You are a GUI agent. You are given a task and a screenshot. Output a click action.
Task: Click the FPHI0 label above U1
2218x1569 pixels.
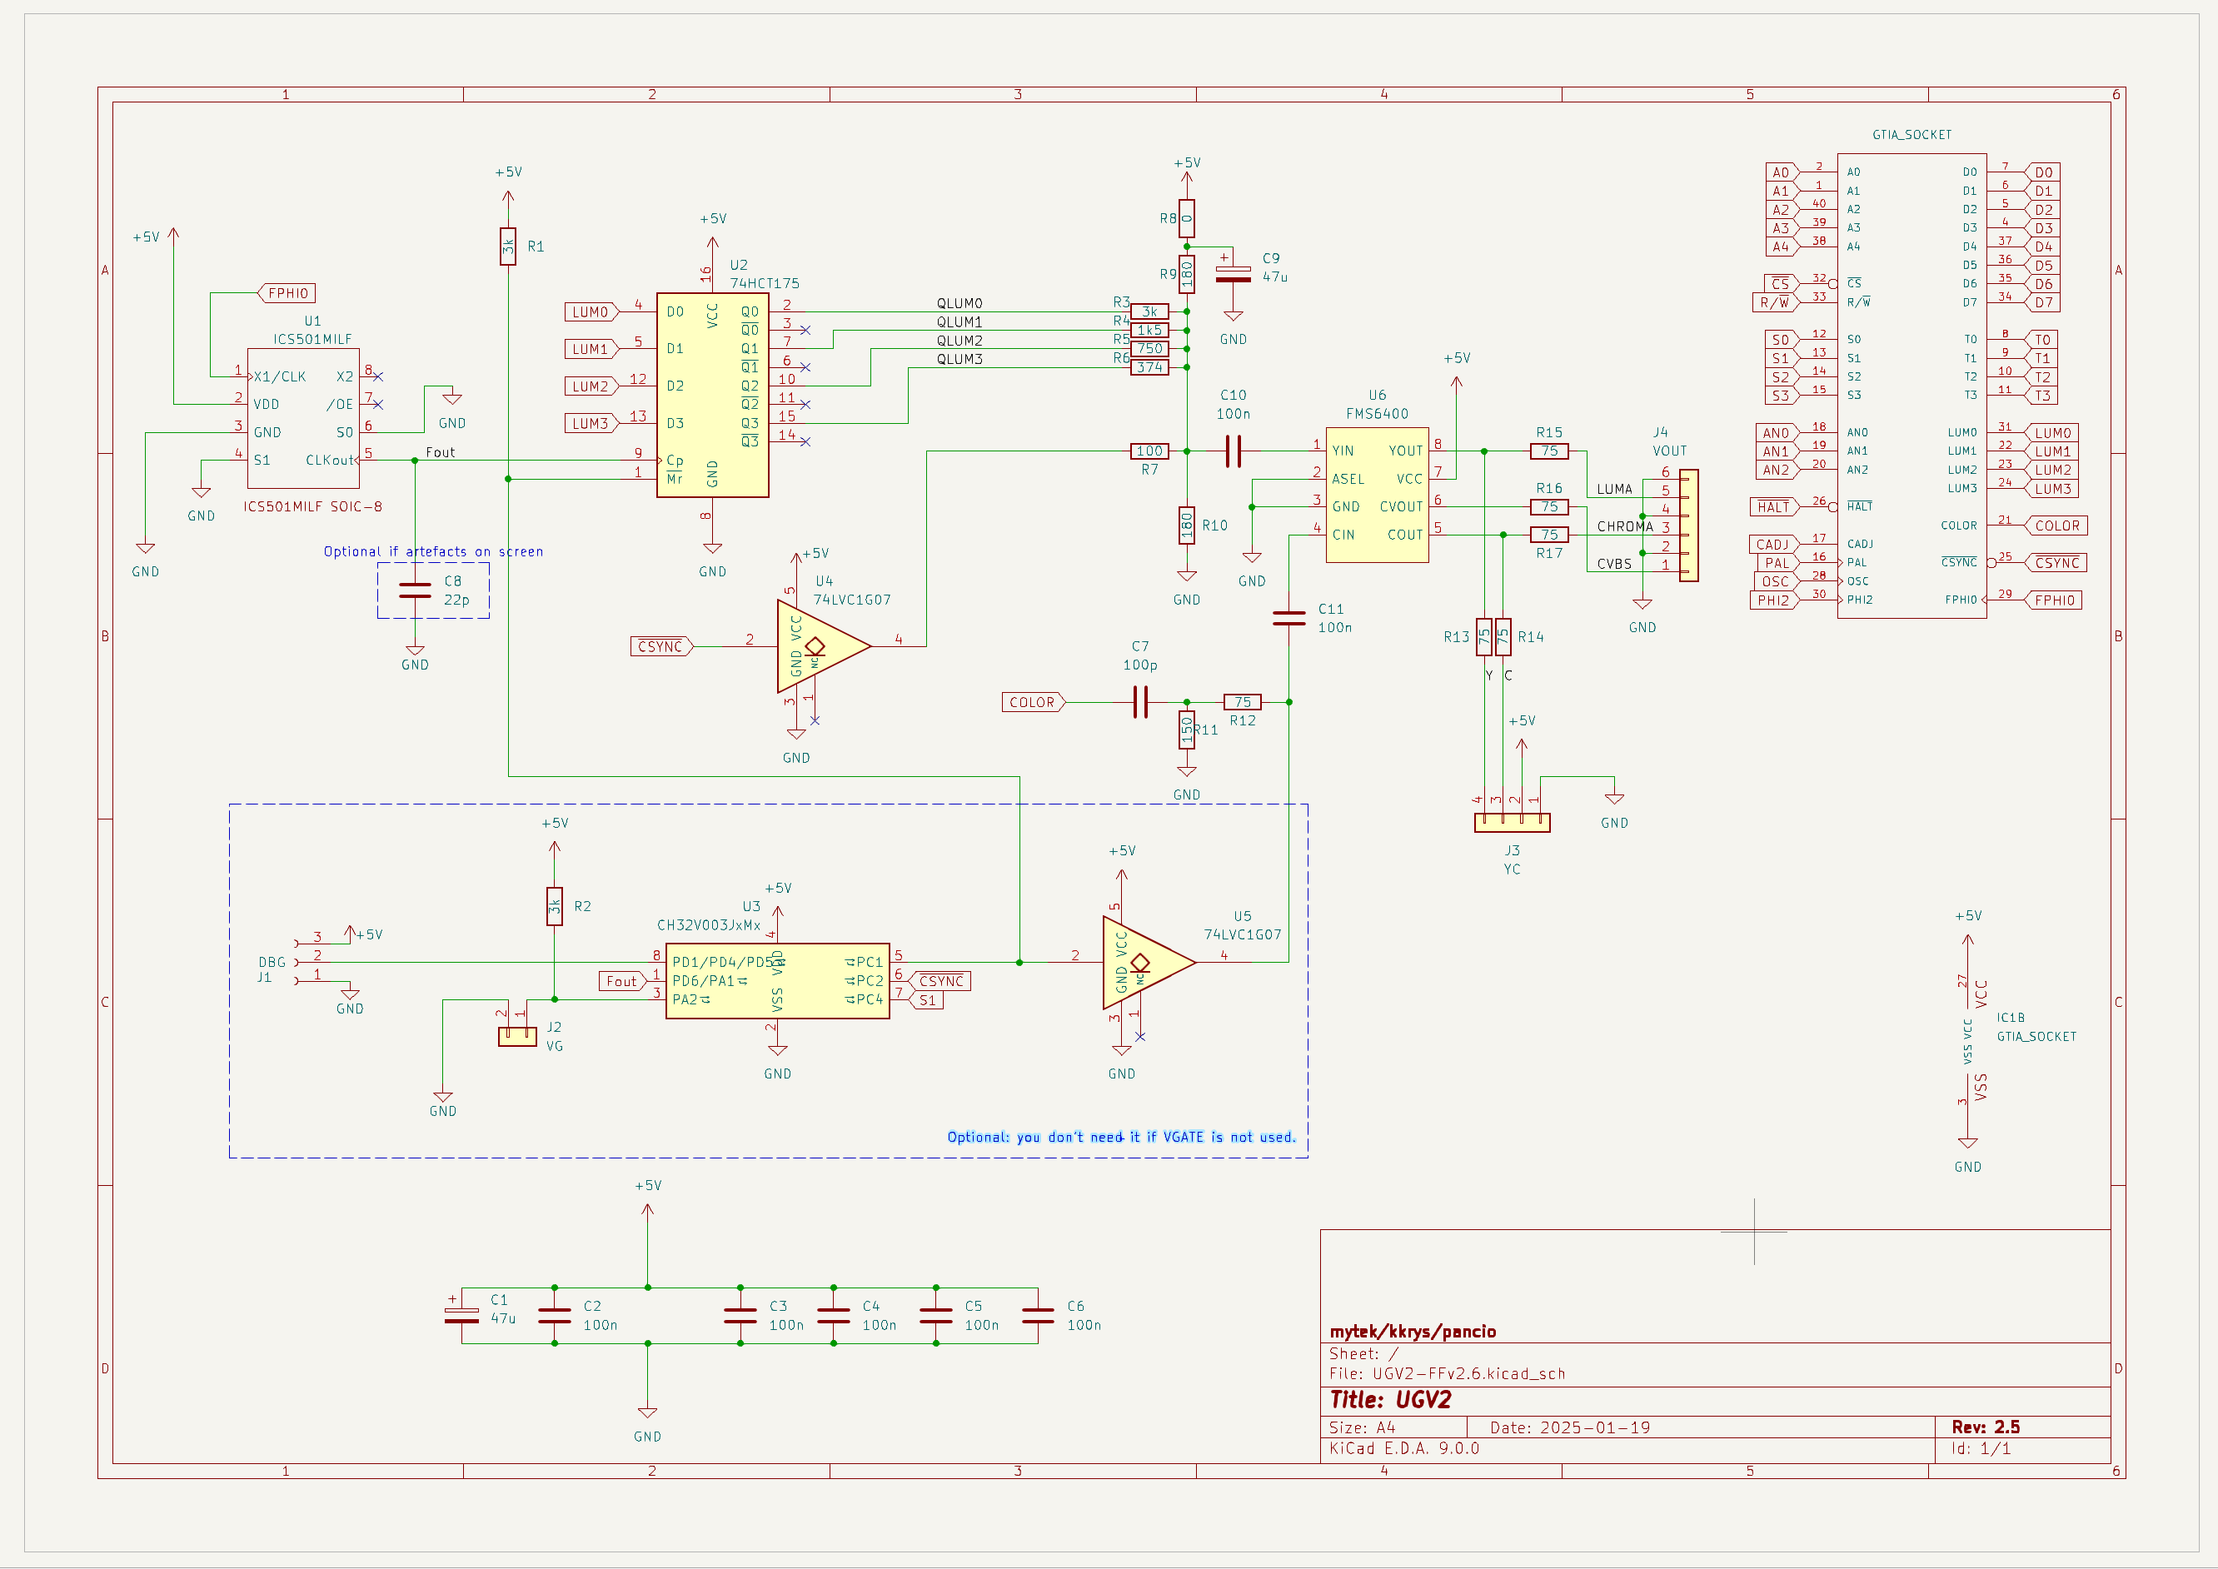coord(288,293)
